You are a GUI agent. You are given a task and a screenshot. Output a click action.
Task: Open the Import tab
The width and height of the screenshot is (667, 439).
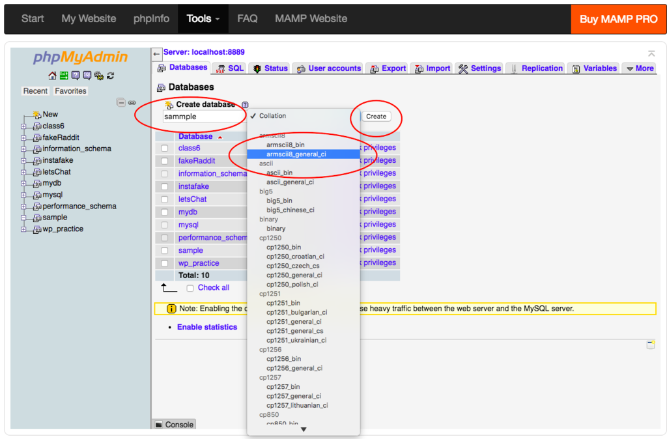click(433, 68)
